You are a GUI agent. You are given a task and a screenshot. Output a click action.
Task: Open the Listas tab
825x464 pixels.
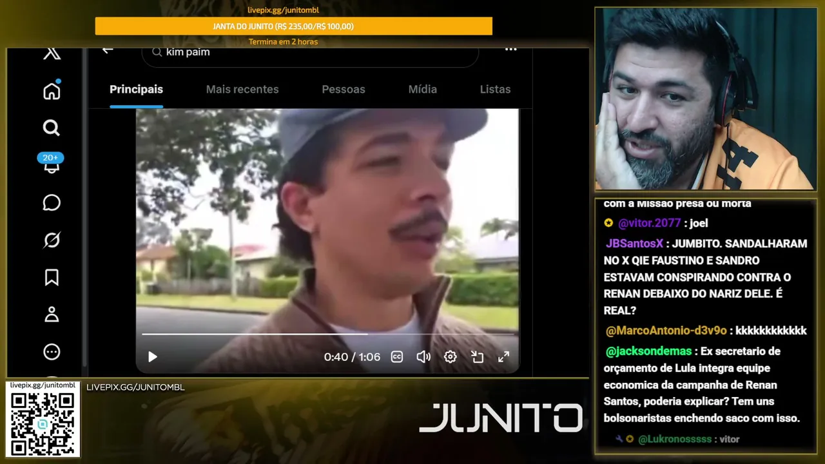click(x=495, y=90)
